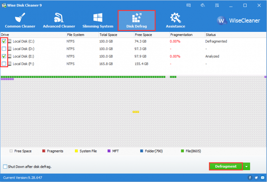Select the Local Disk (D:) row label
The width and height of the screenshot is (267, 182).
(x=23, y=49)
